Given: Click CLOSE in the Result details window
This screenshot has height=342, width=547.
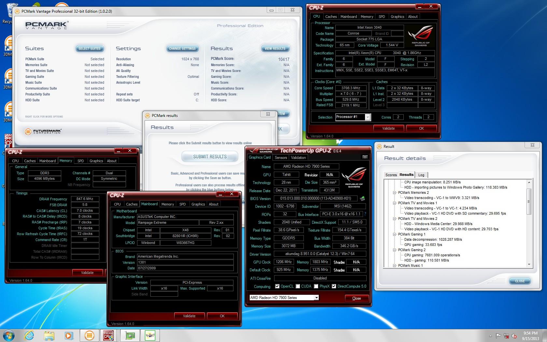Looking at the screenshot, I should [520, 281].
